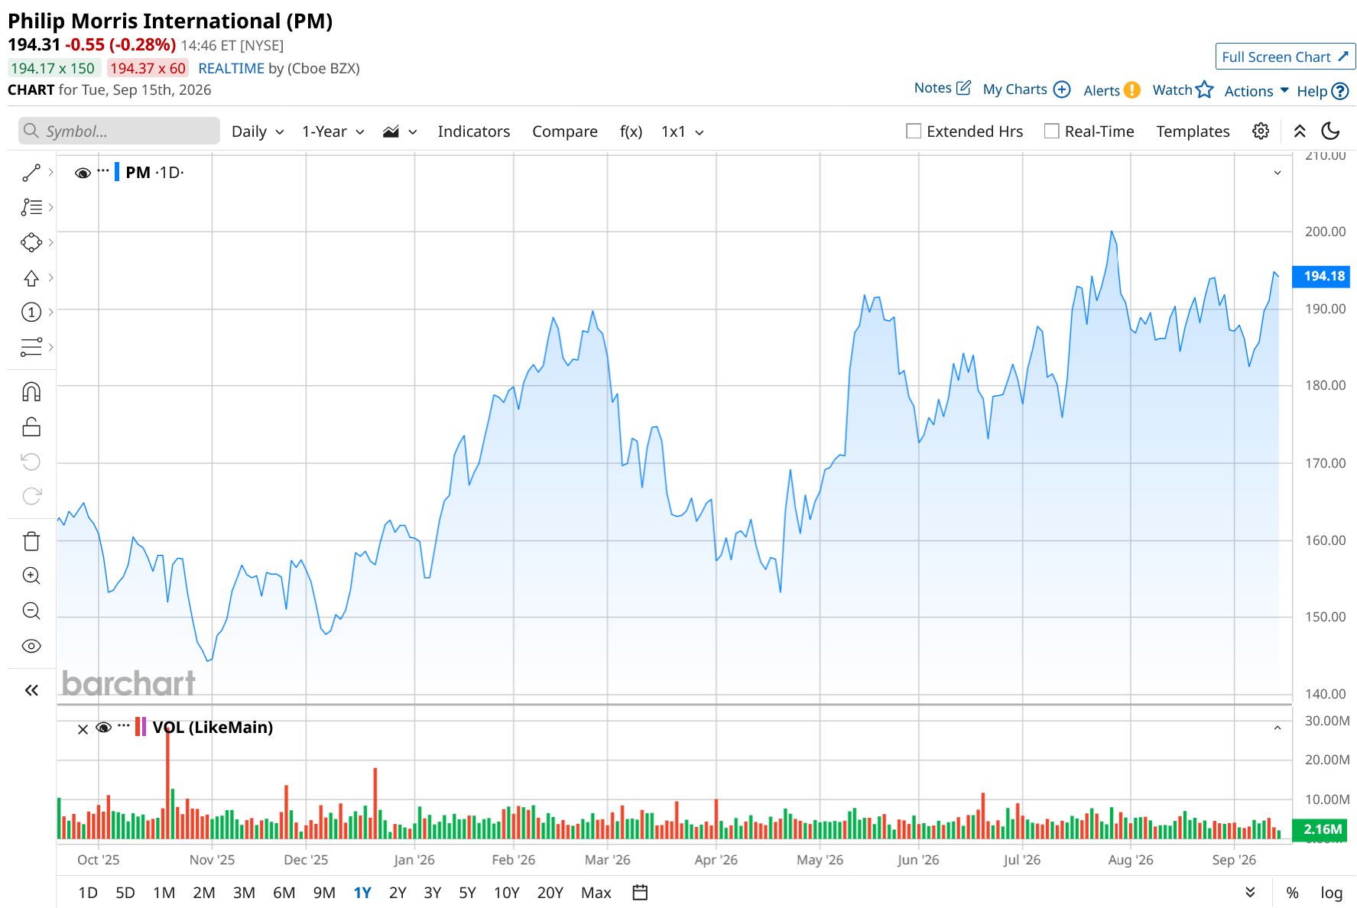Switch to dark mode moon icon
This screenshot has height=908, width=1357.
(x=1330, y=131)
